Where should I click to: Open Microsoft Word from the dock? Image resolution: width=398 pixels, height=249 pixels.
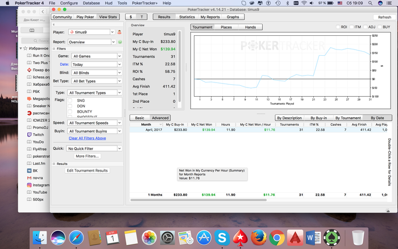point(313,238)
